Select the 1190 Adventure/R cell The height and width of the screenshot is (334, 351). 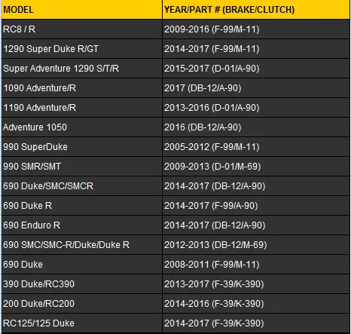[82, 108]
